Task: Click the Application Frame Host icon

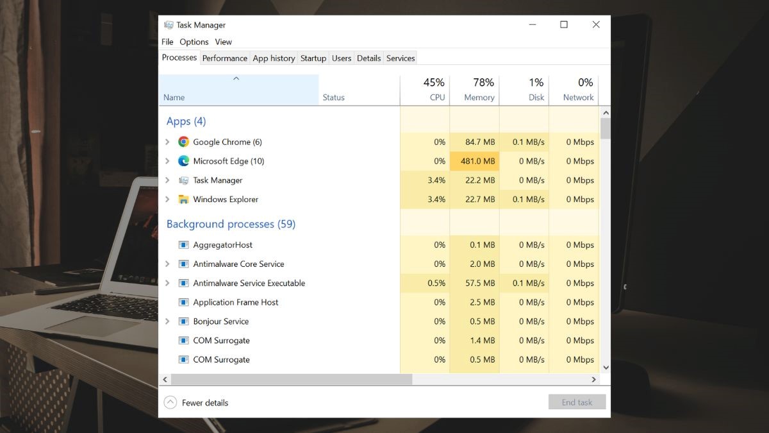Action: (x=184, y=303)
